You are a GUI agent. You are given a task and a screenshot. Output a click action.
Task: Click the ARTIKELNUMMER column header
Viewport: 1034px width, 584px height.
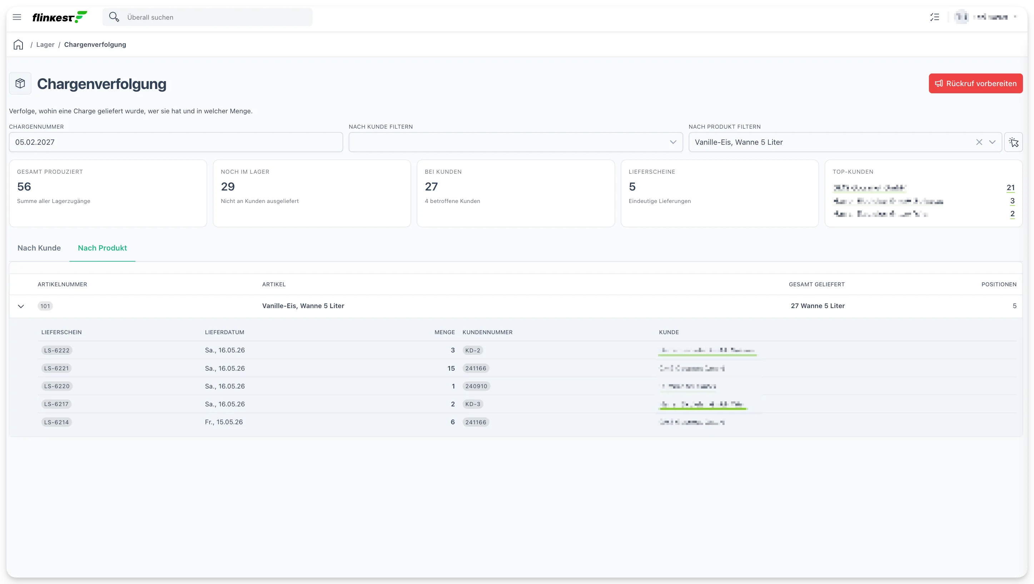(x=62, y=284)
